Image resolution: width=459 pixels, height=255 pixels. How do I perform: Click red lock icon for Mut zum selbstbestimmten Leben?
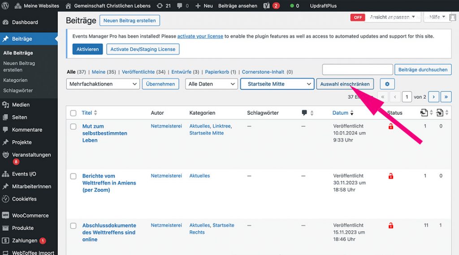point(391,127)
